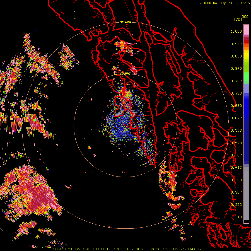Select the 0.413 color scale value
The height and width of the screenshot is (251, 251).
point(236,168)
